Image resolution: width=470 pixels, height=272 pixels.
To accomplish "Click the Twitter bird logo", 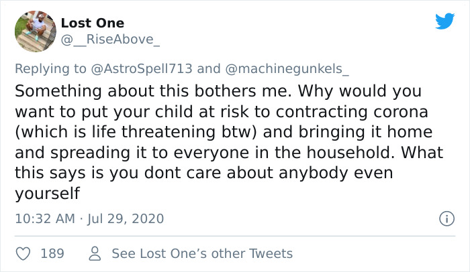I will tap(444, 21).
